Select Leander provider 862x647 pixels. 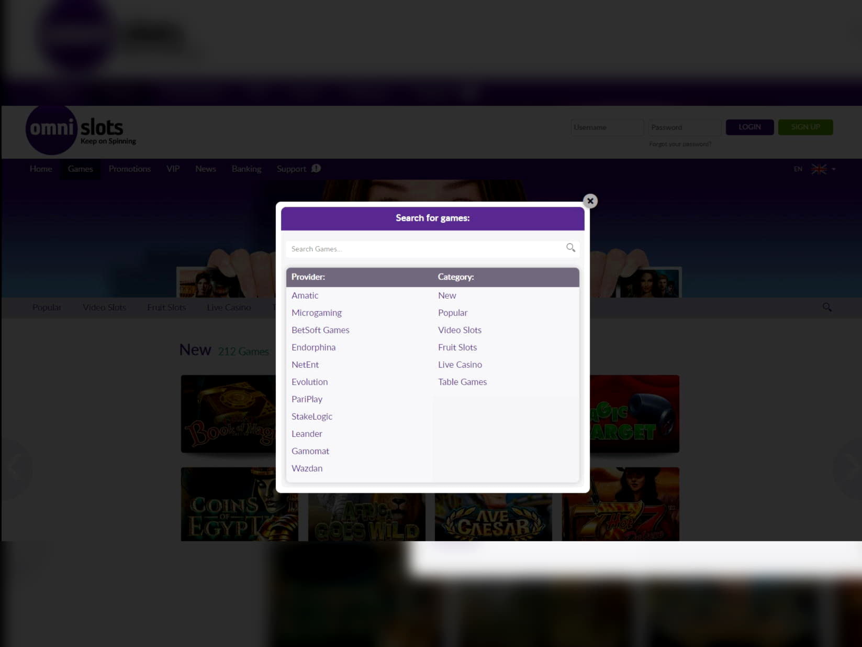coord(307,434)
